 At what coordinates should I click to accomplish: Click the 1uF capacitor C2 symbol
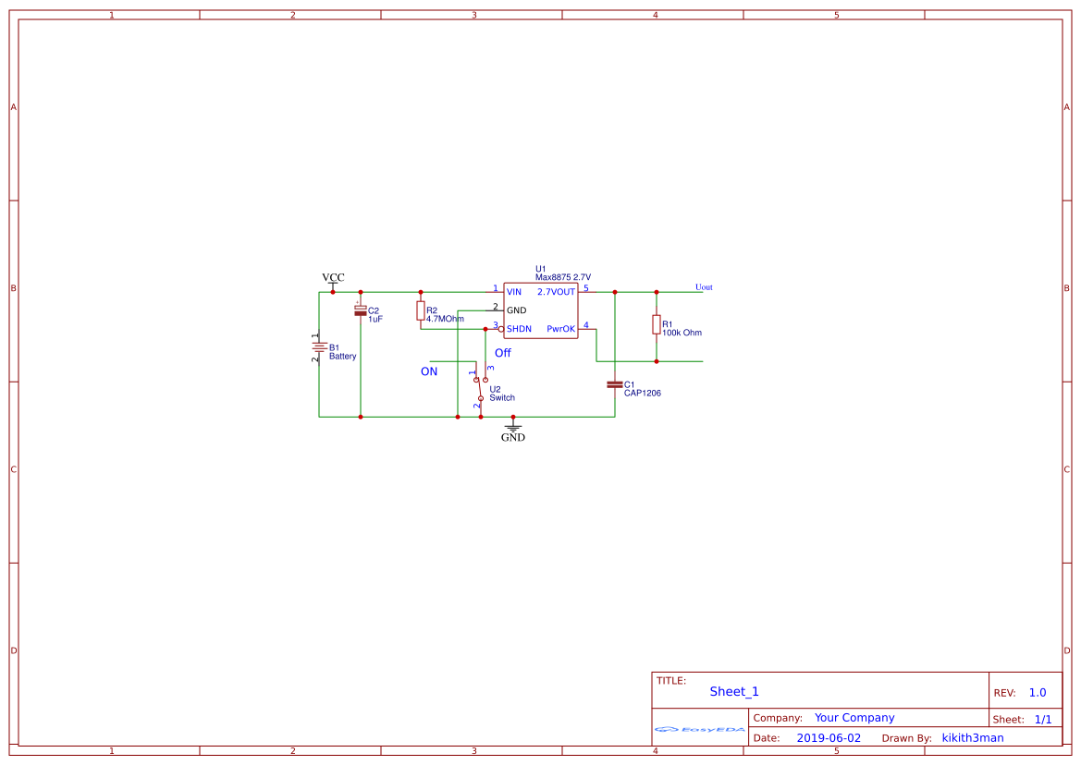[360, 310]
